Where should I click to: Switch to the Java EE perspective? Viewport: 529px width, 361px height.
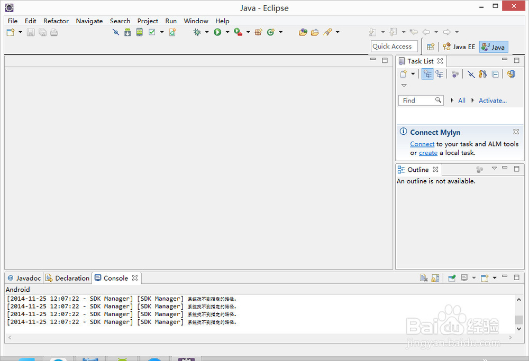coord(459,47)
